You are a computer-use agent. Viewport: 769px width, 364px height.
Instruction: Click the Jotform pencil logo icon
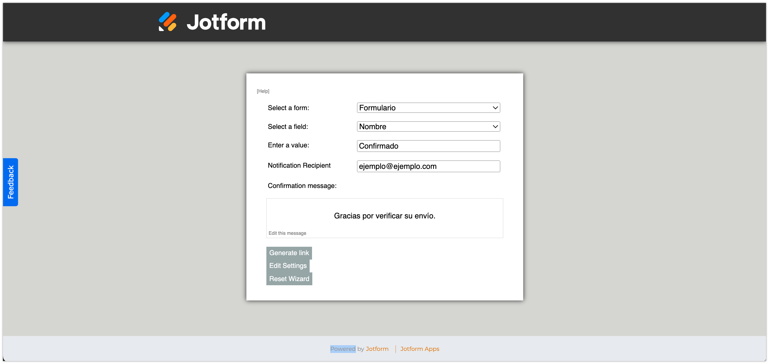pyautogui.click(x=167, y=21)
